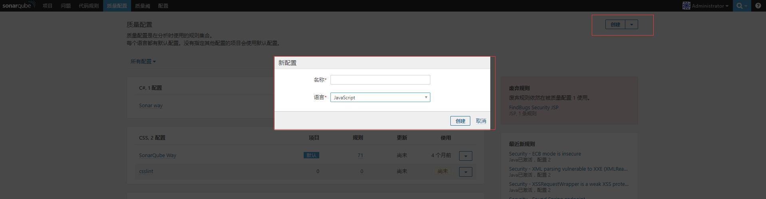
Task: Open the 所有配置 filter dropdown
Action: click(143, 61)
